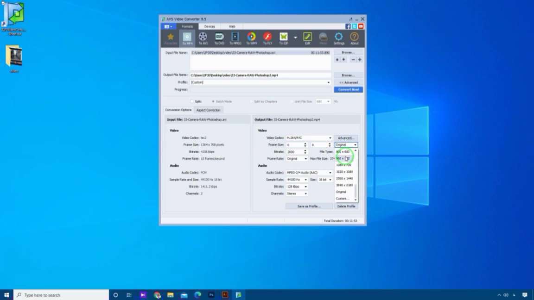This screenshot has height=300, width=534.
Task: Switch to the Web tab
Action: click(232, 26)
